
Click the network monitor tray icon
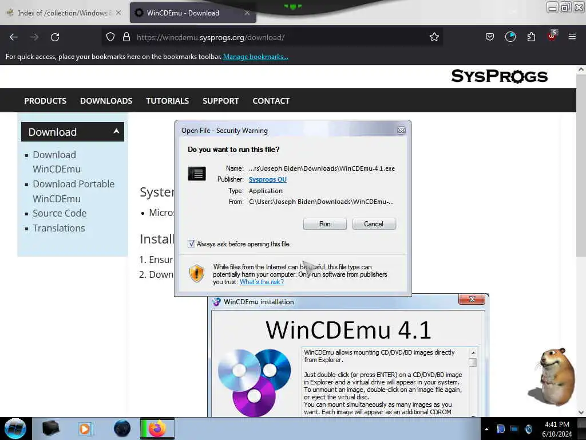coord(514,429)
